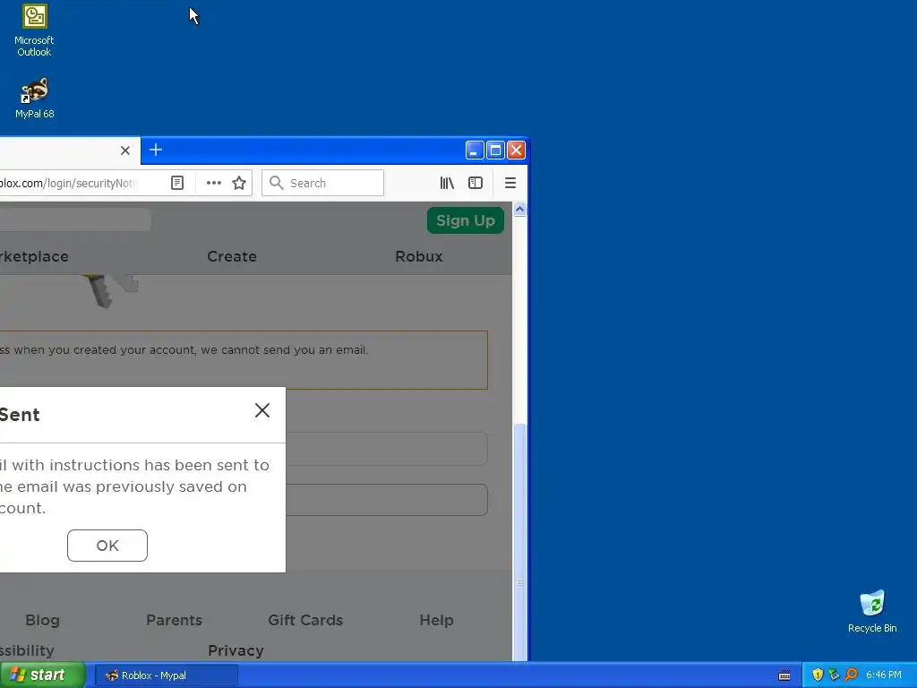This screenshot has width=917, height=688.
Task: Open Microsoft Outlook desktop shortcut
Action: coord(34,30)
